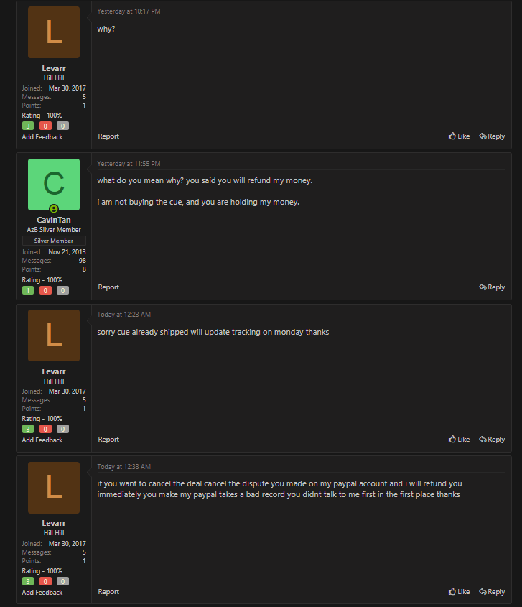Add Feedback for Levarr on 12:23 AM post
Screen dimensions: 522x607
[42, 440]
